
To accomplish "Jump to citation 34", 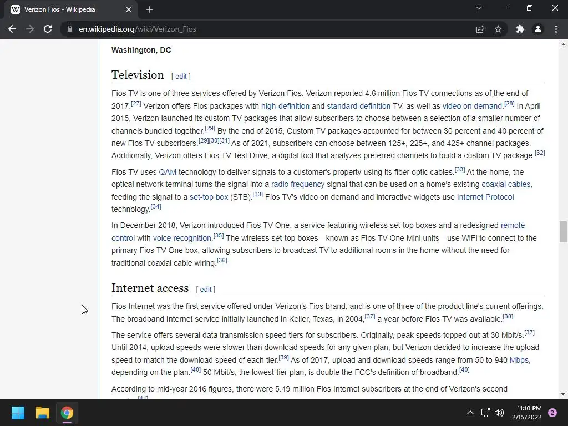I will click(156, 206).
